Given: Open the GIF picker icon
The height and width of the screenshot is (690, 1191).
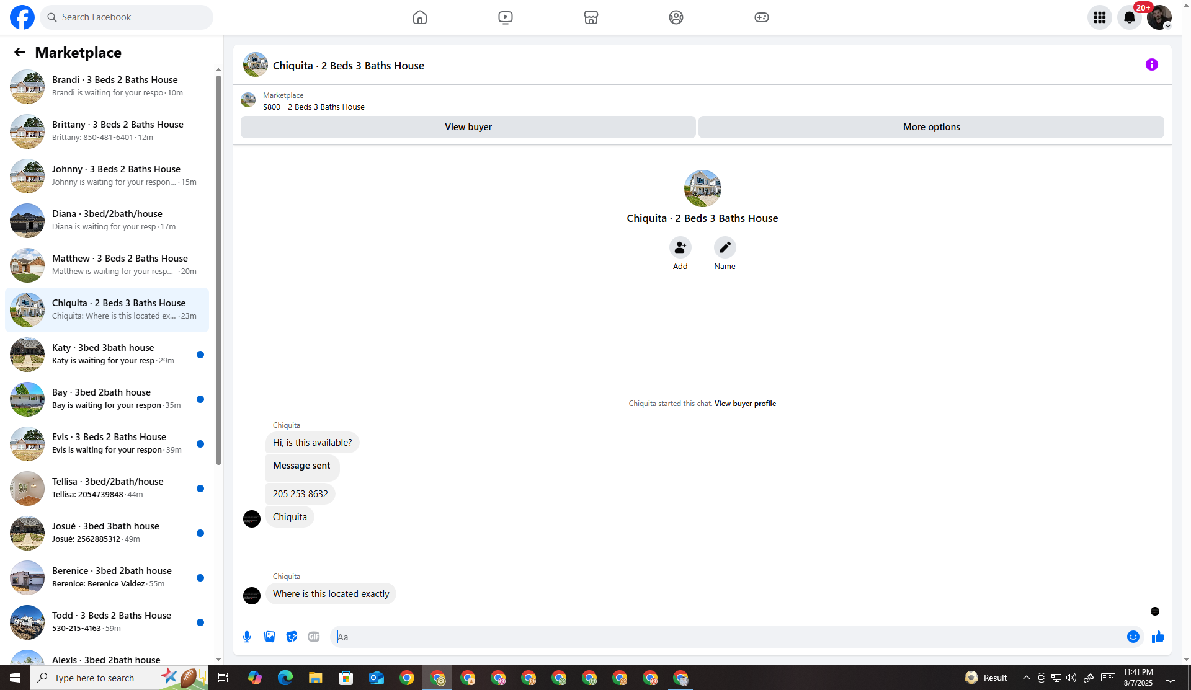Looking at the screenshot, I should (x=314, y=637).
